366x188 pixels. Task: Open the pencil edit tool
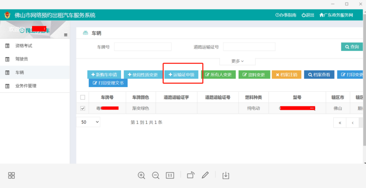205,175
